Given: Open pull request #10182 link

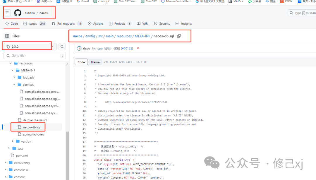Looking at the screenshot, I should 127,48.
